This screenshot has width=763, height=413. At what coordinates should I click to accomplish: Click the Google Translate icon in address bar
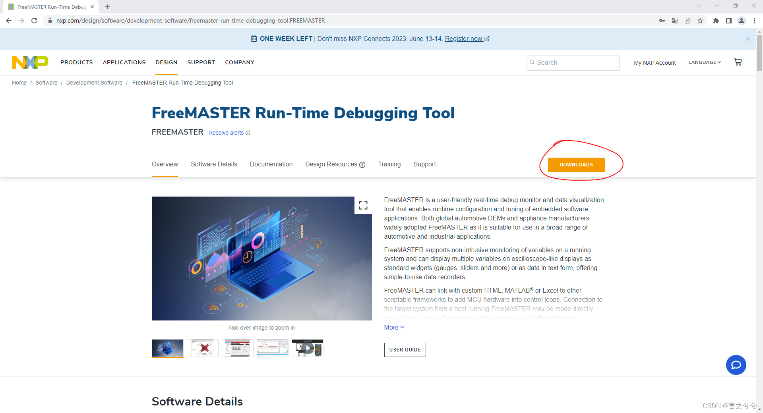pos(674,20)
